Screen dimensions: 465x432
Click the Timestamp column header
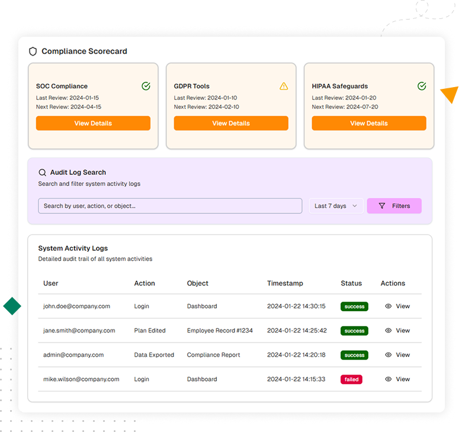click(285, 283)
